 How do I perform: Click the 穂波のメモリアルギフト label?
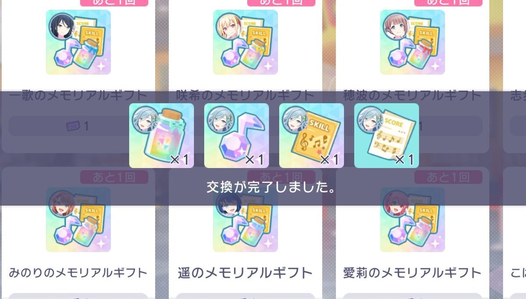[x=412, y=95]
